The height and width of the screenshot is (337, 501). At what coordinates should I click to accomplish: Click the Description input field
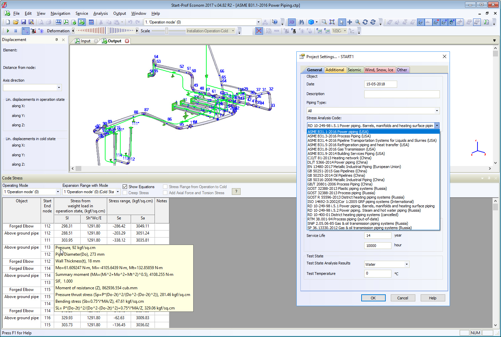coord(402,94)
